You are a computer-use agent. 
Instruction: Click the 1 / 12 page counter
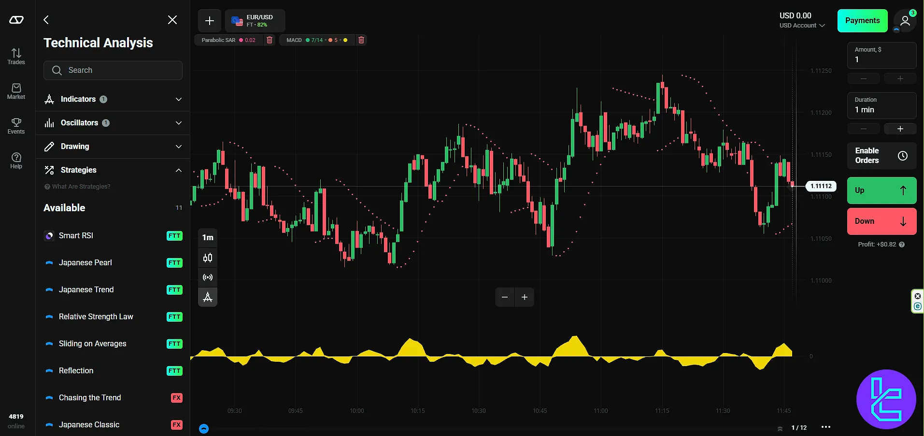(799, 428)
